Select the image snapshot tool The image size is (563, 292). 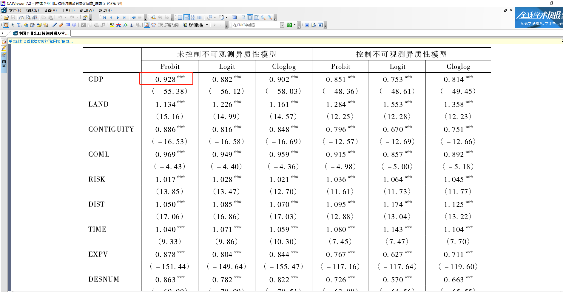[x=26, y=25]
